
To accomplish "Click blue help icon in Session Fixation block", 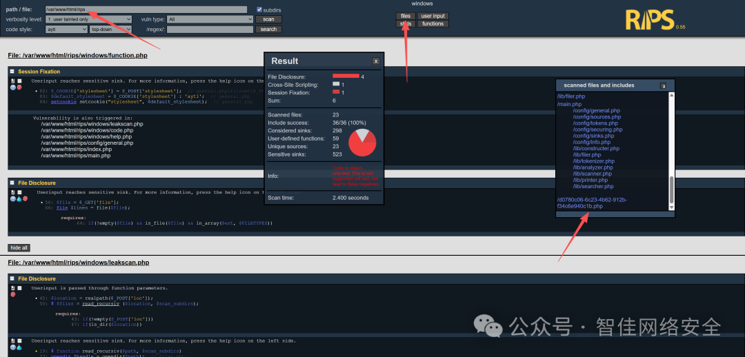I will tap(13, 88).
